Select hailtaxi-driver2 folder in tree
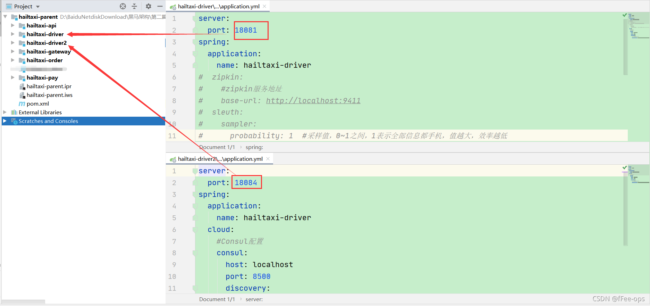The height and width of the screenshot is (306, 650). click(x=47, y=43)
